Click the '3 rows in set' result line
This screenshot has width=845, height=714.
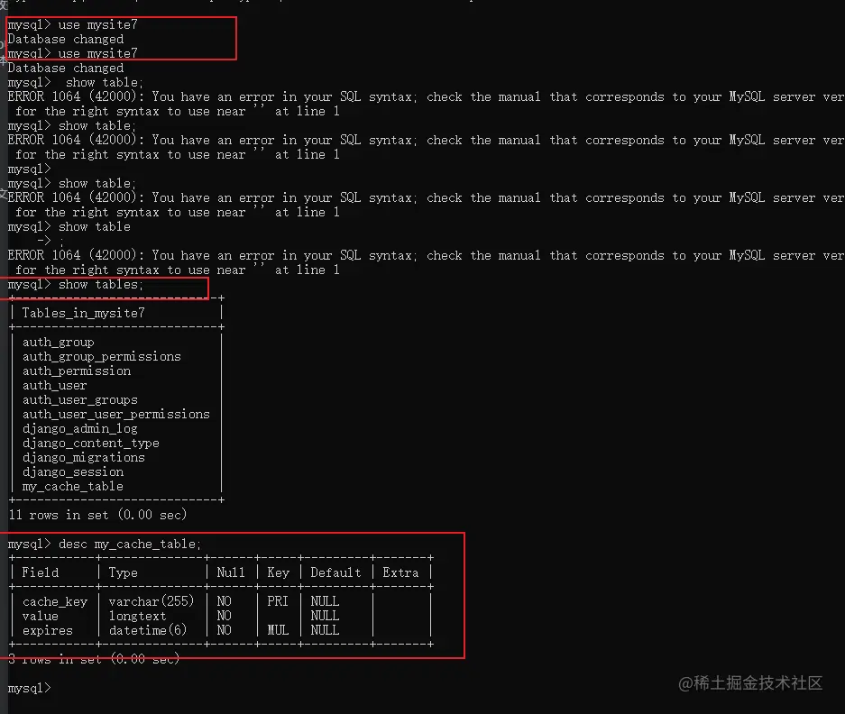click(94, 659)
